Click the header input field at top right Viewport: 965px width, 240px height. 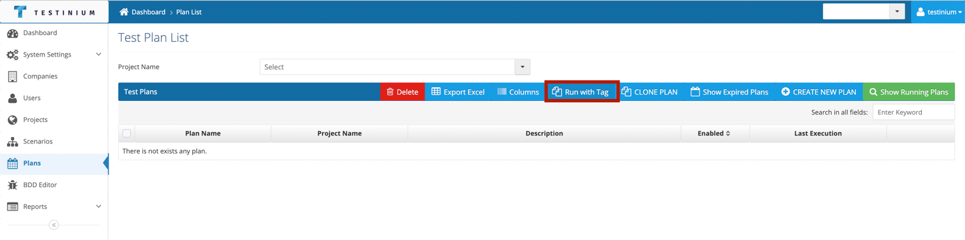[x=856, y=11]
